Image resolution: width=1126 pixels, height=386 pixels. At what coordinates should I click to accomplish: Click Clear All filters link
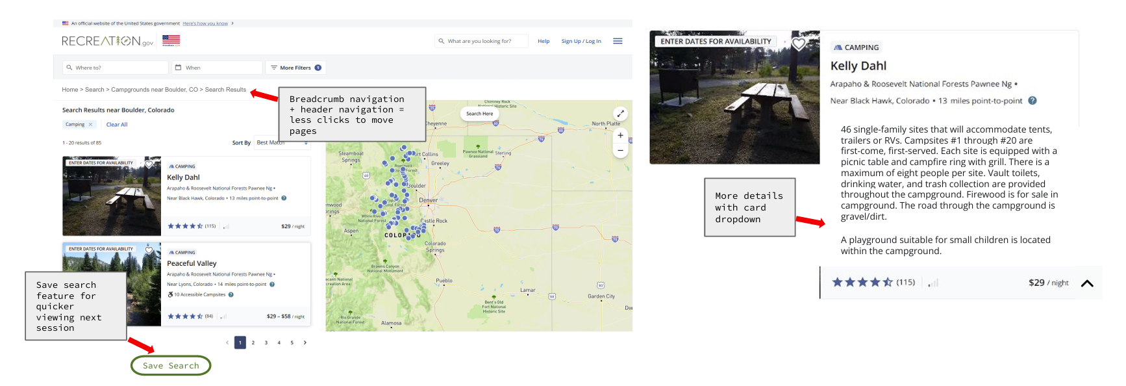117,125
